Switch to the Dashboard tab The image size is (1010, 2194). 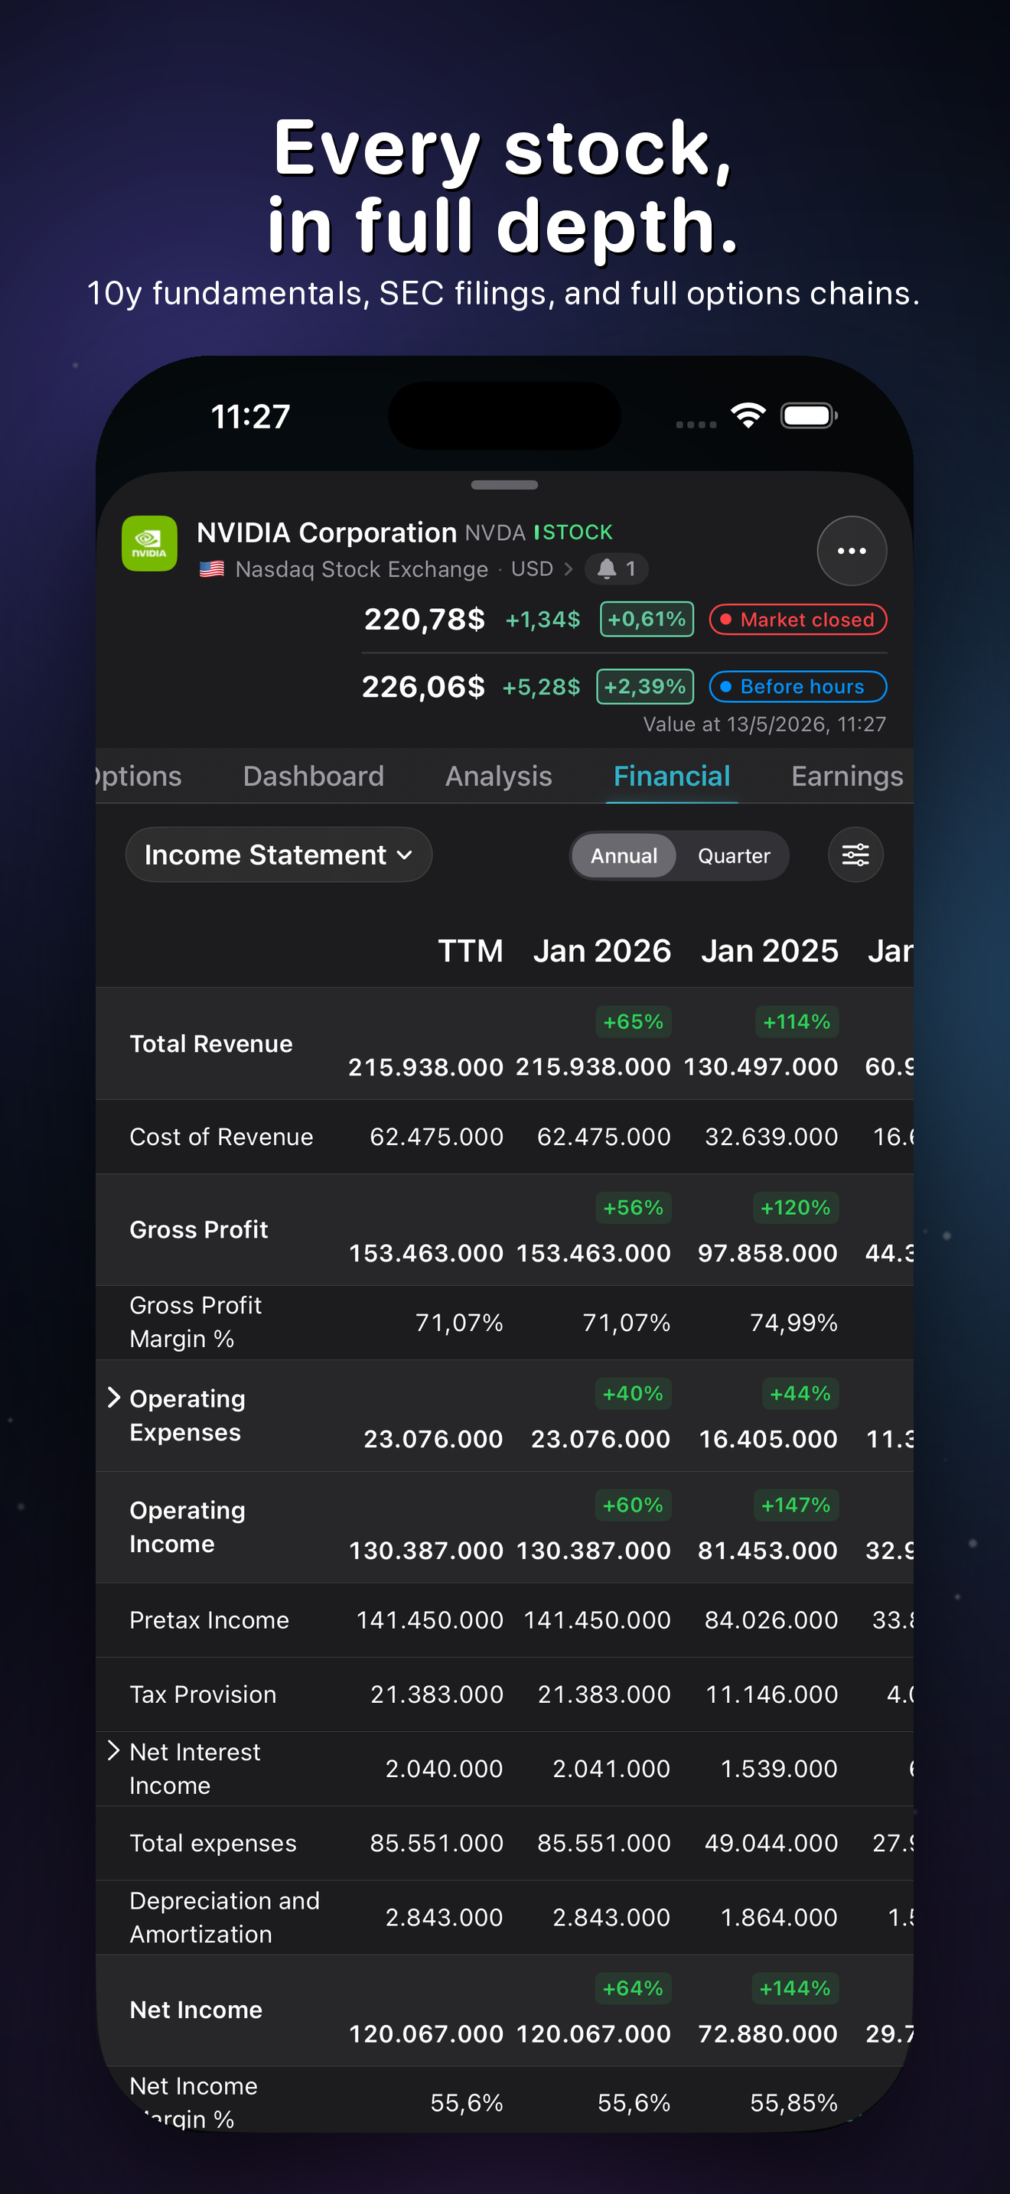(314, 776)
